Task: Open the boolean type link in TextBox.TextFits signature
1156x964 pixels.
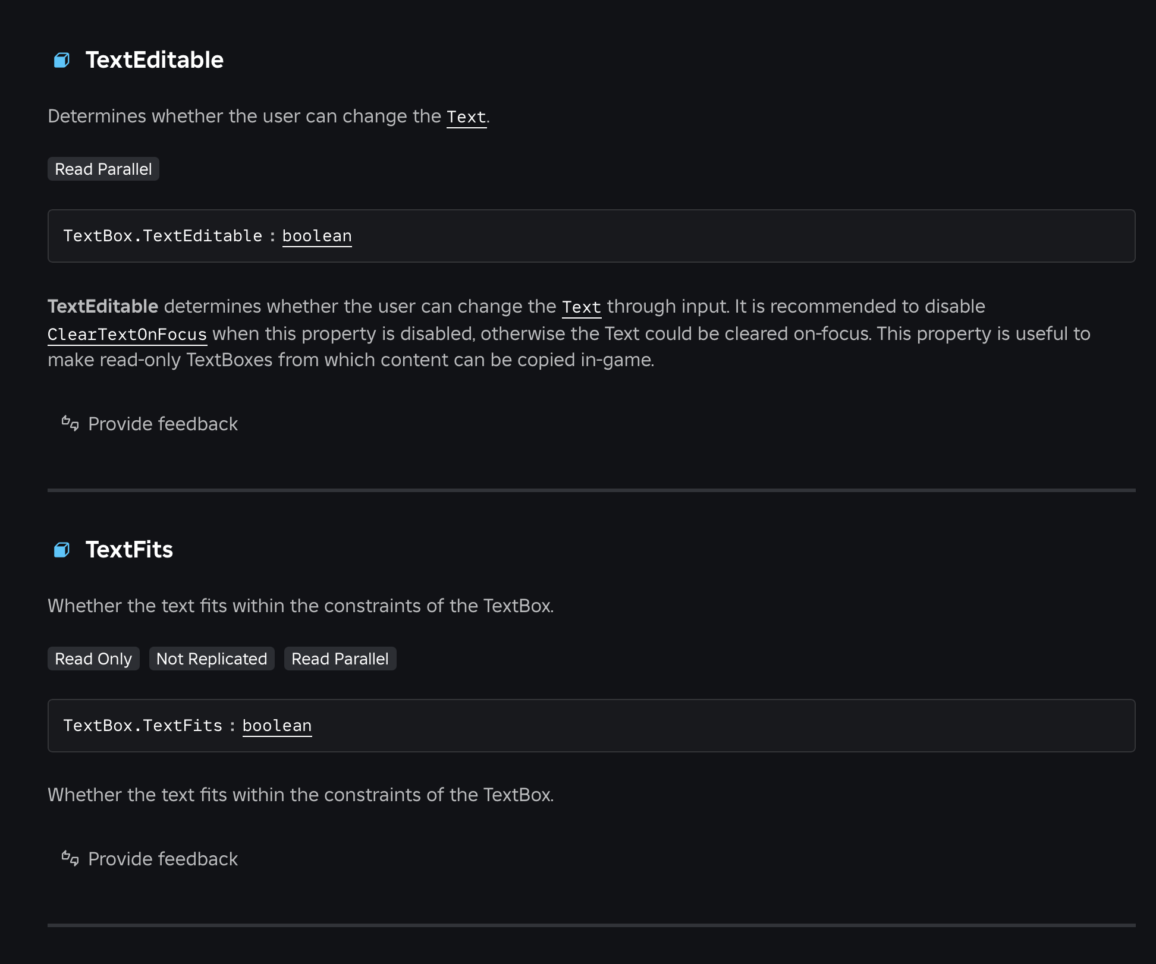Action: [277, 726]
